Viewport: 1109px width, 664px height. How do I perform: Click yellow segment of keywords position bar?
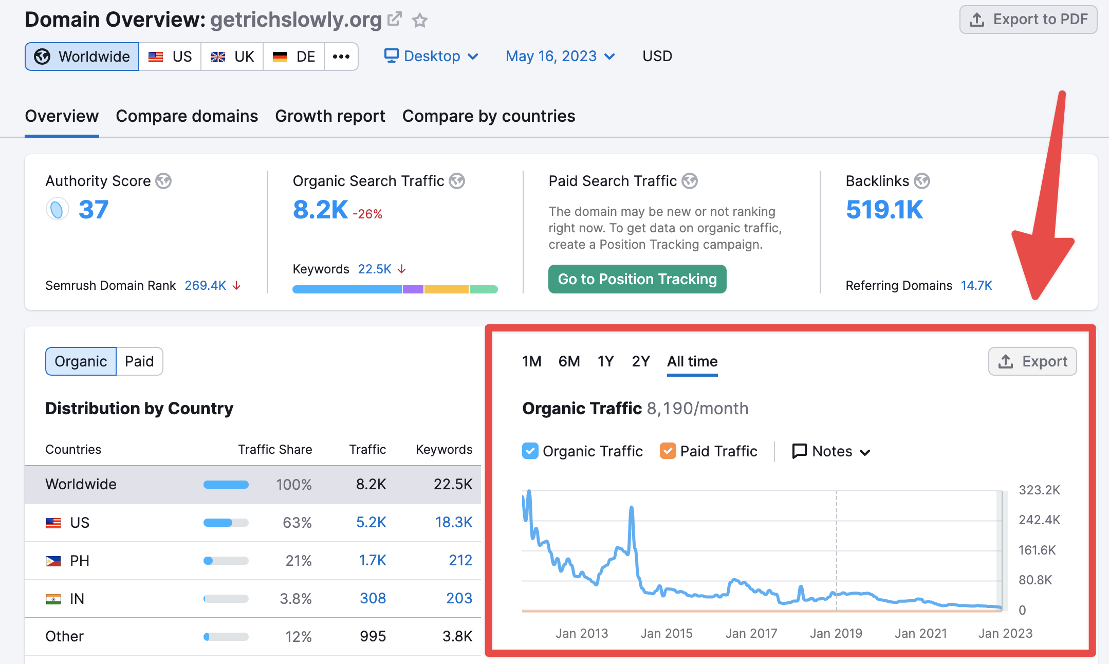pos(447,289)
